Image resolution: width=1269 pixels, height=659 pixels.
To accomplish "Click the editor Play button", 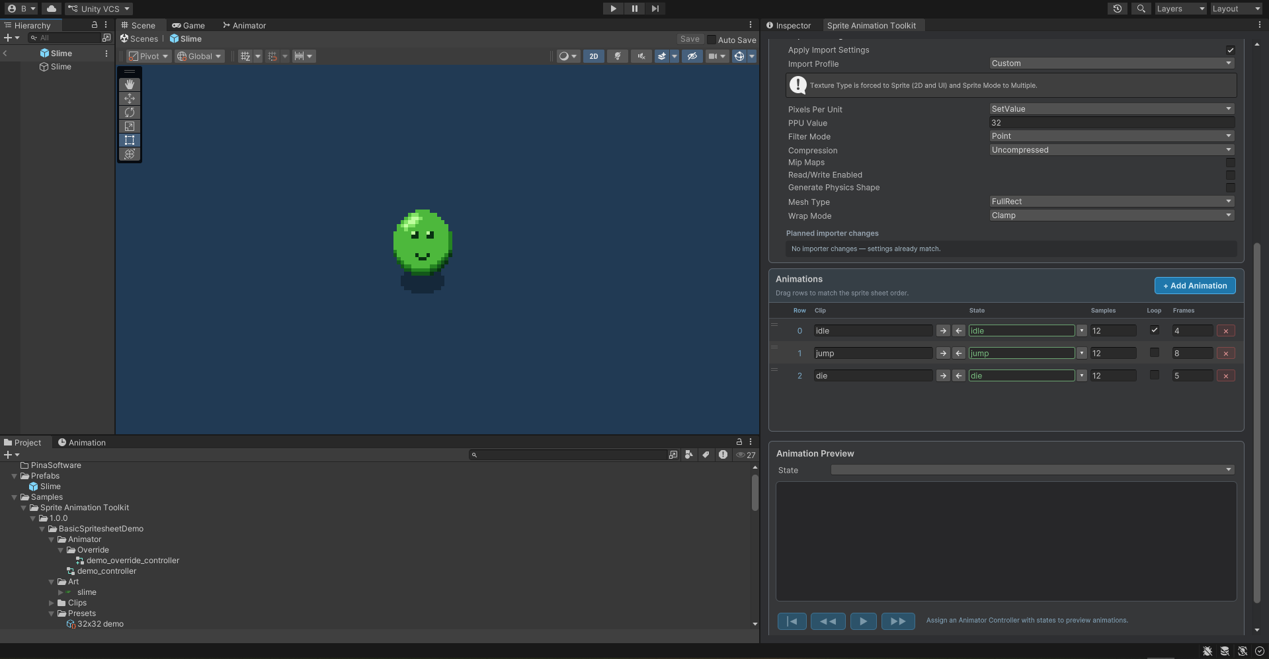I will tap(613, 9).
